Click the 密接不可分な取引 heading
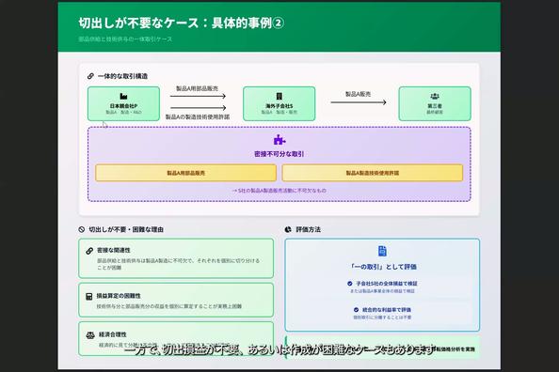This screenshot has height=372, width=559. click(279, 154)
